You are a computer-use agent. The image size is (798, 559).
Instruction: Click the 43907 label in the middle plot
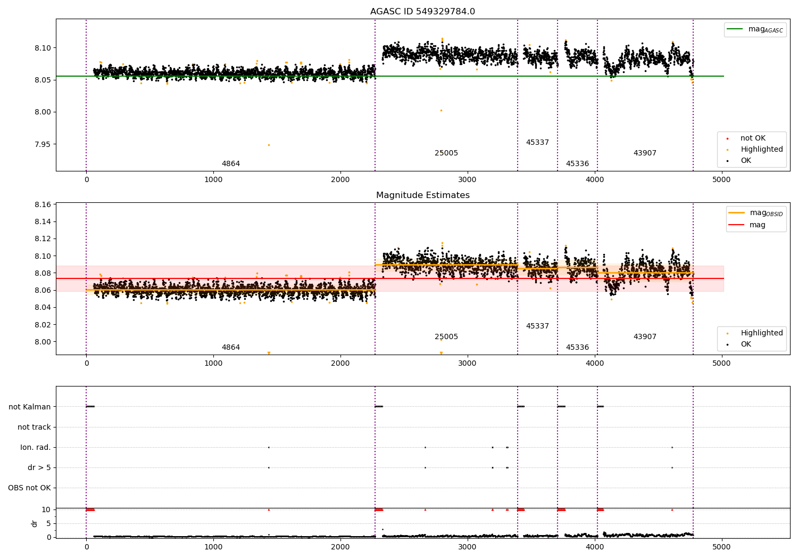point(645,337)
